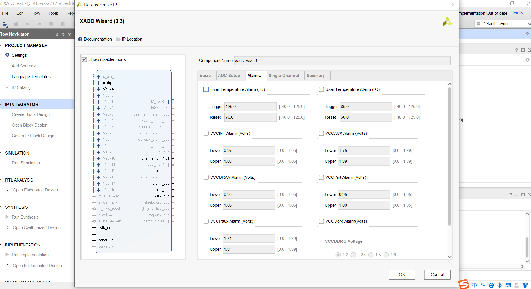Click the Run Synthesis play arrow
The height and width of the screenshot is (289, 531).
[x=7, y=217]
